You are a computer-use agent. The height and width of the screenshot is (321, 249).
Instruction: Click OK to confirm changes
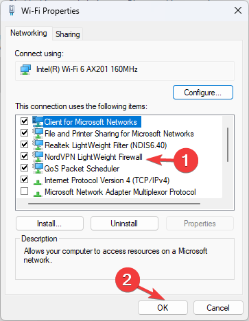[163, 307]
